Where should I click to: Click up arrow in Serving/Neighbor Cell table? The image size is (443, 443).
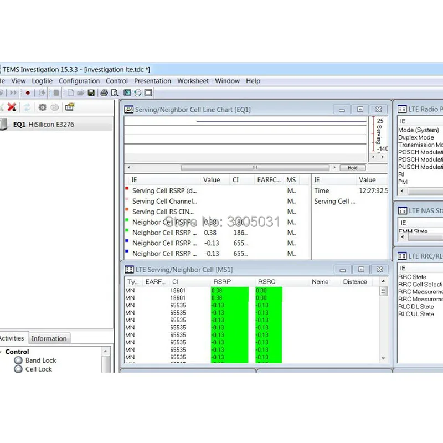coord(383,281)
